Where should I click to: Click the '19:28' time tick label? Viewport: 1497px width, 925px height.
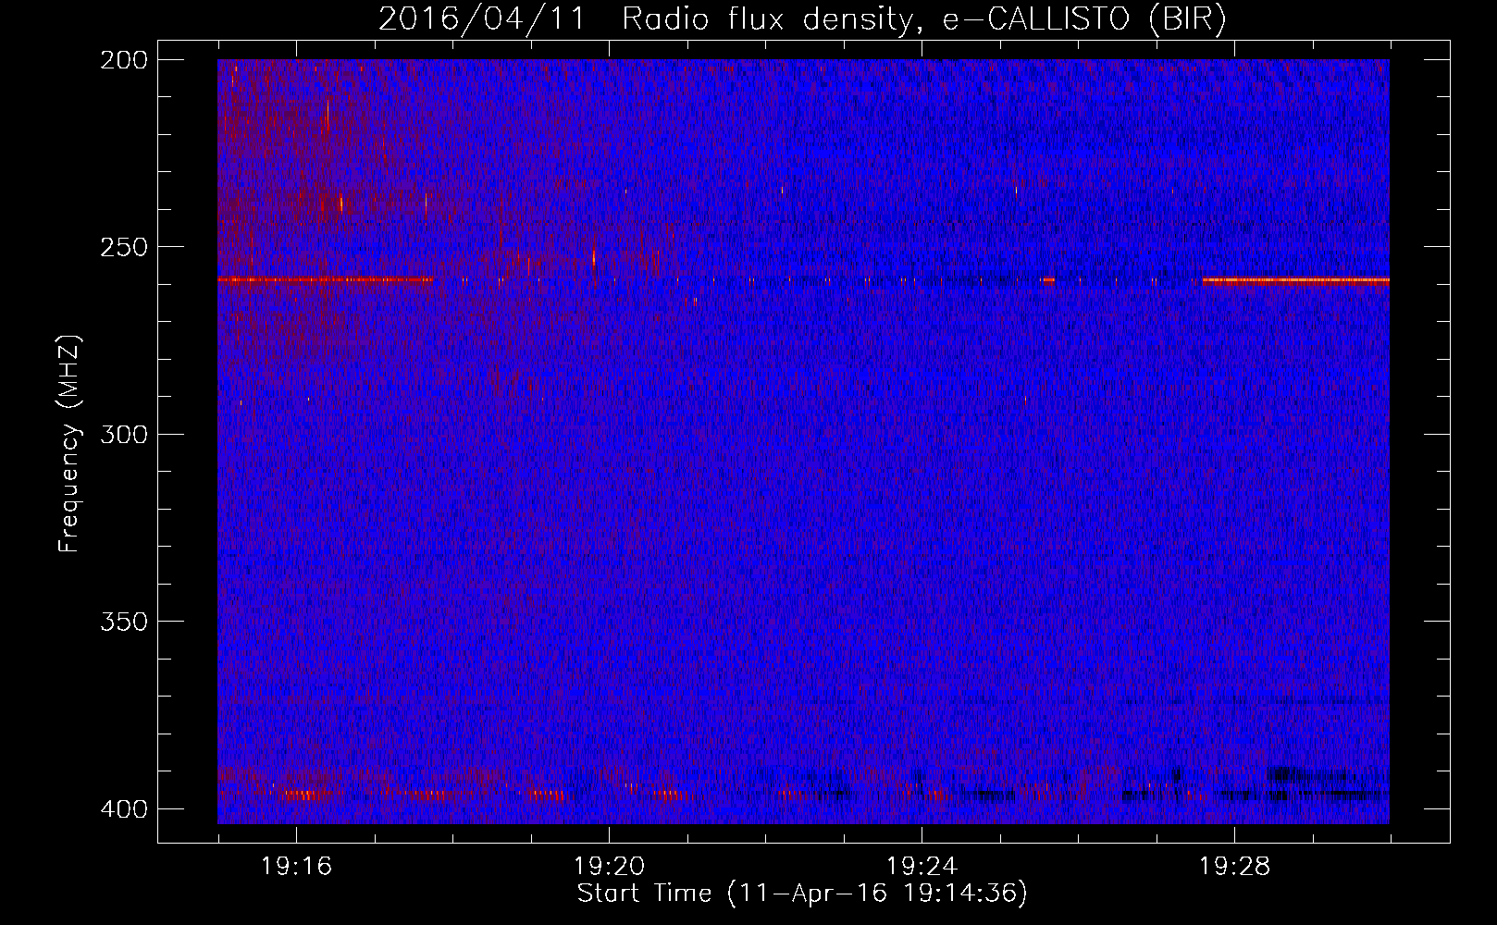(x=1234, y=867)
